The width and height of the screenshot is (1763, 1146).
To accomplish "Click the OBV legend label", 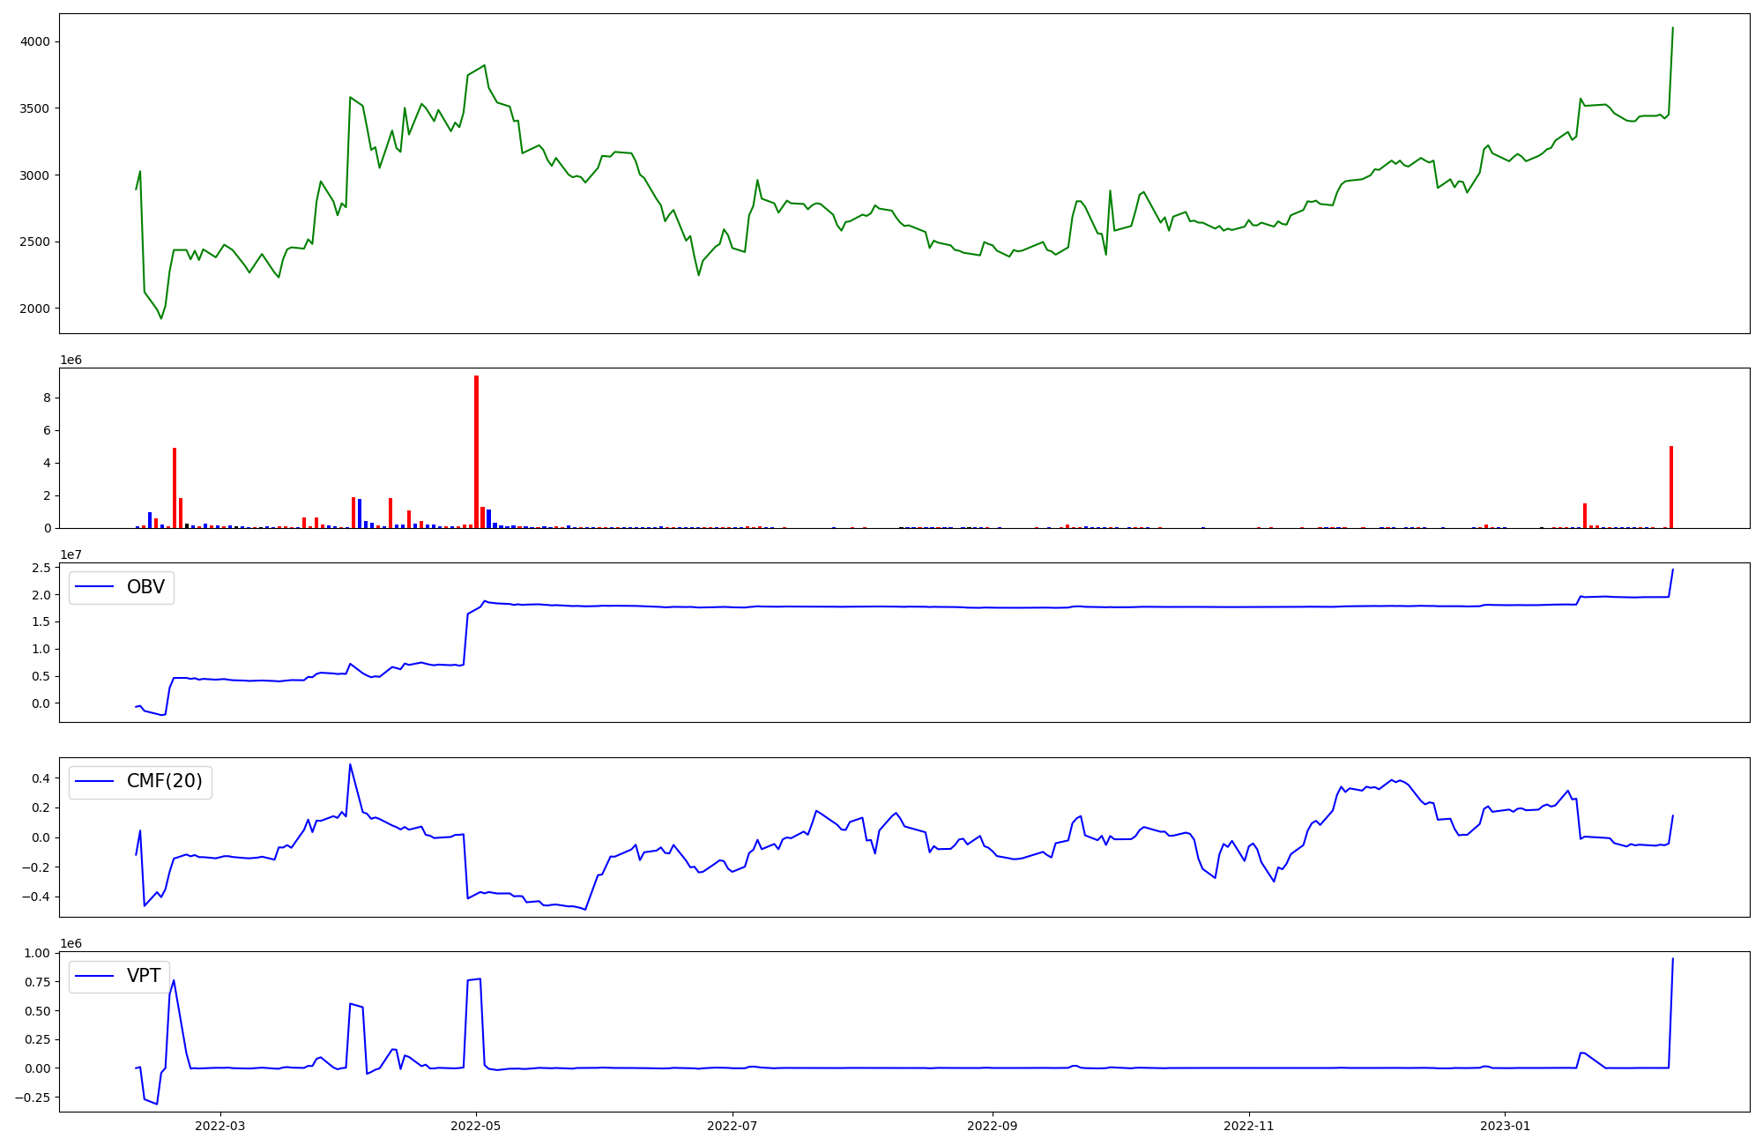I will coord(145,587).
